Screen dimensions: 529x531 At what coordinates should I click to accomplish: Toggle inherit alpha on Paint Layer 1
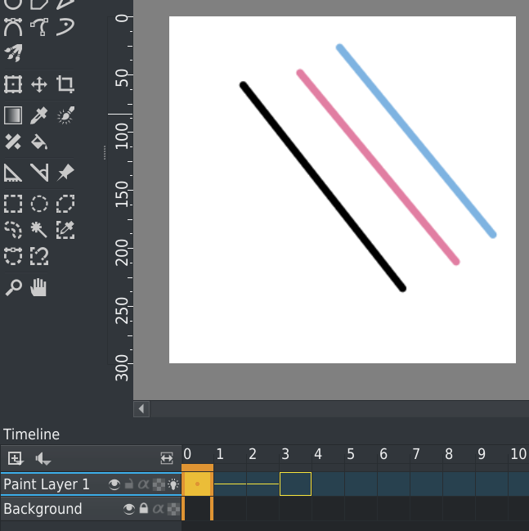coord(159,484)
